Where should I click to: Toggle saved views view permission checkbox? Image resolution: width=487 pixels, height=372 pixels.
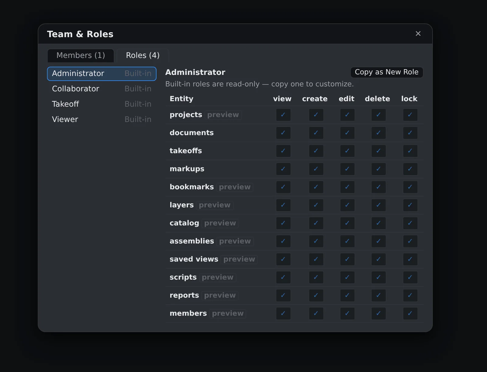click(283, 259)
